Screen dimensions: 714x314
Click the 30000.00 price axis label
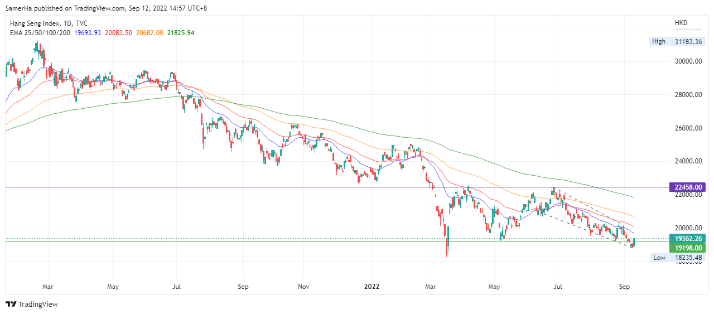click(687, 61)
